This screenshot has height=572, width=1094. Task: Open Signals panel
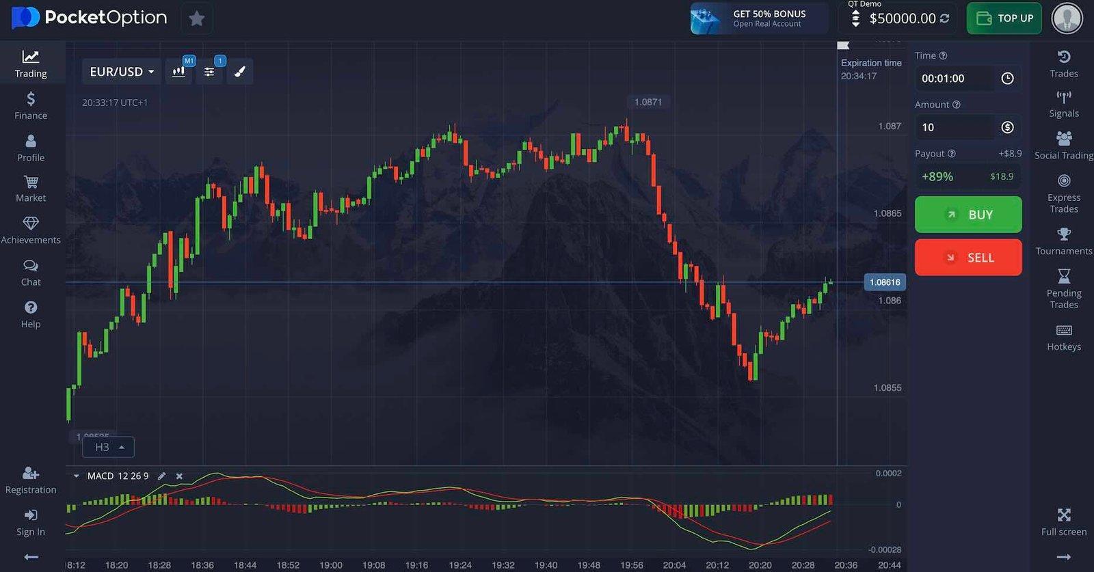1064,105
